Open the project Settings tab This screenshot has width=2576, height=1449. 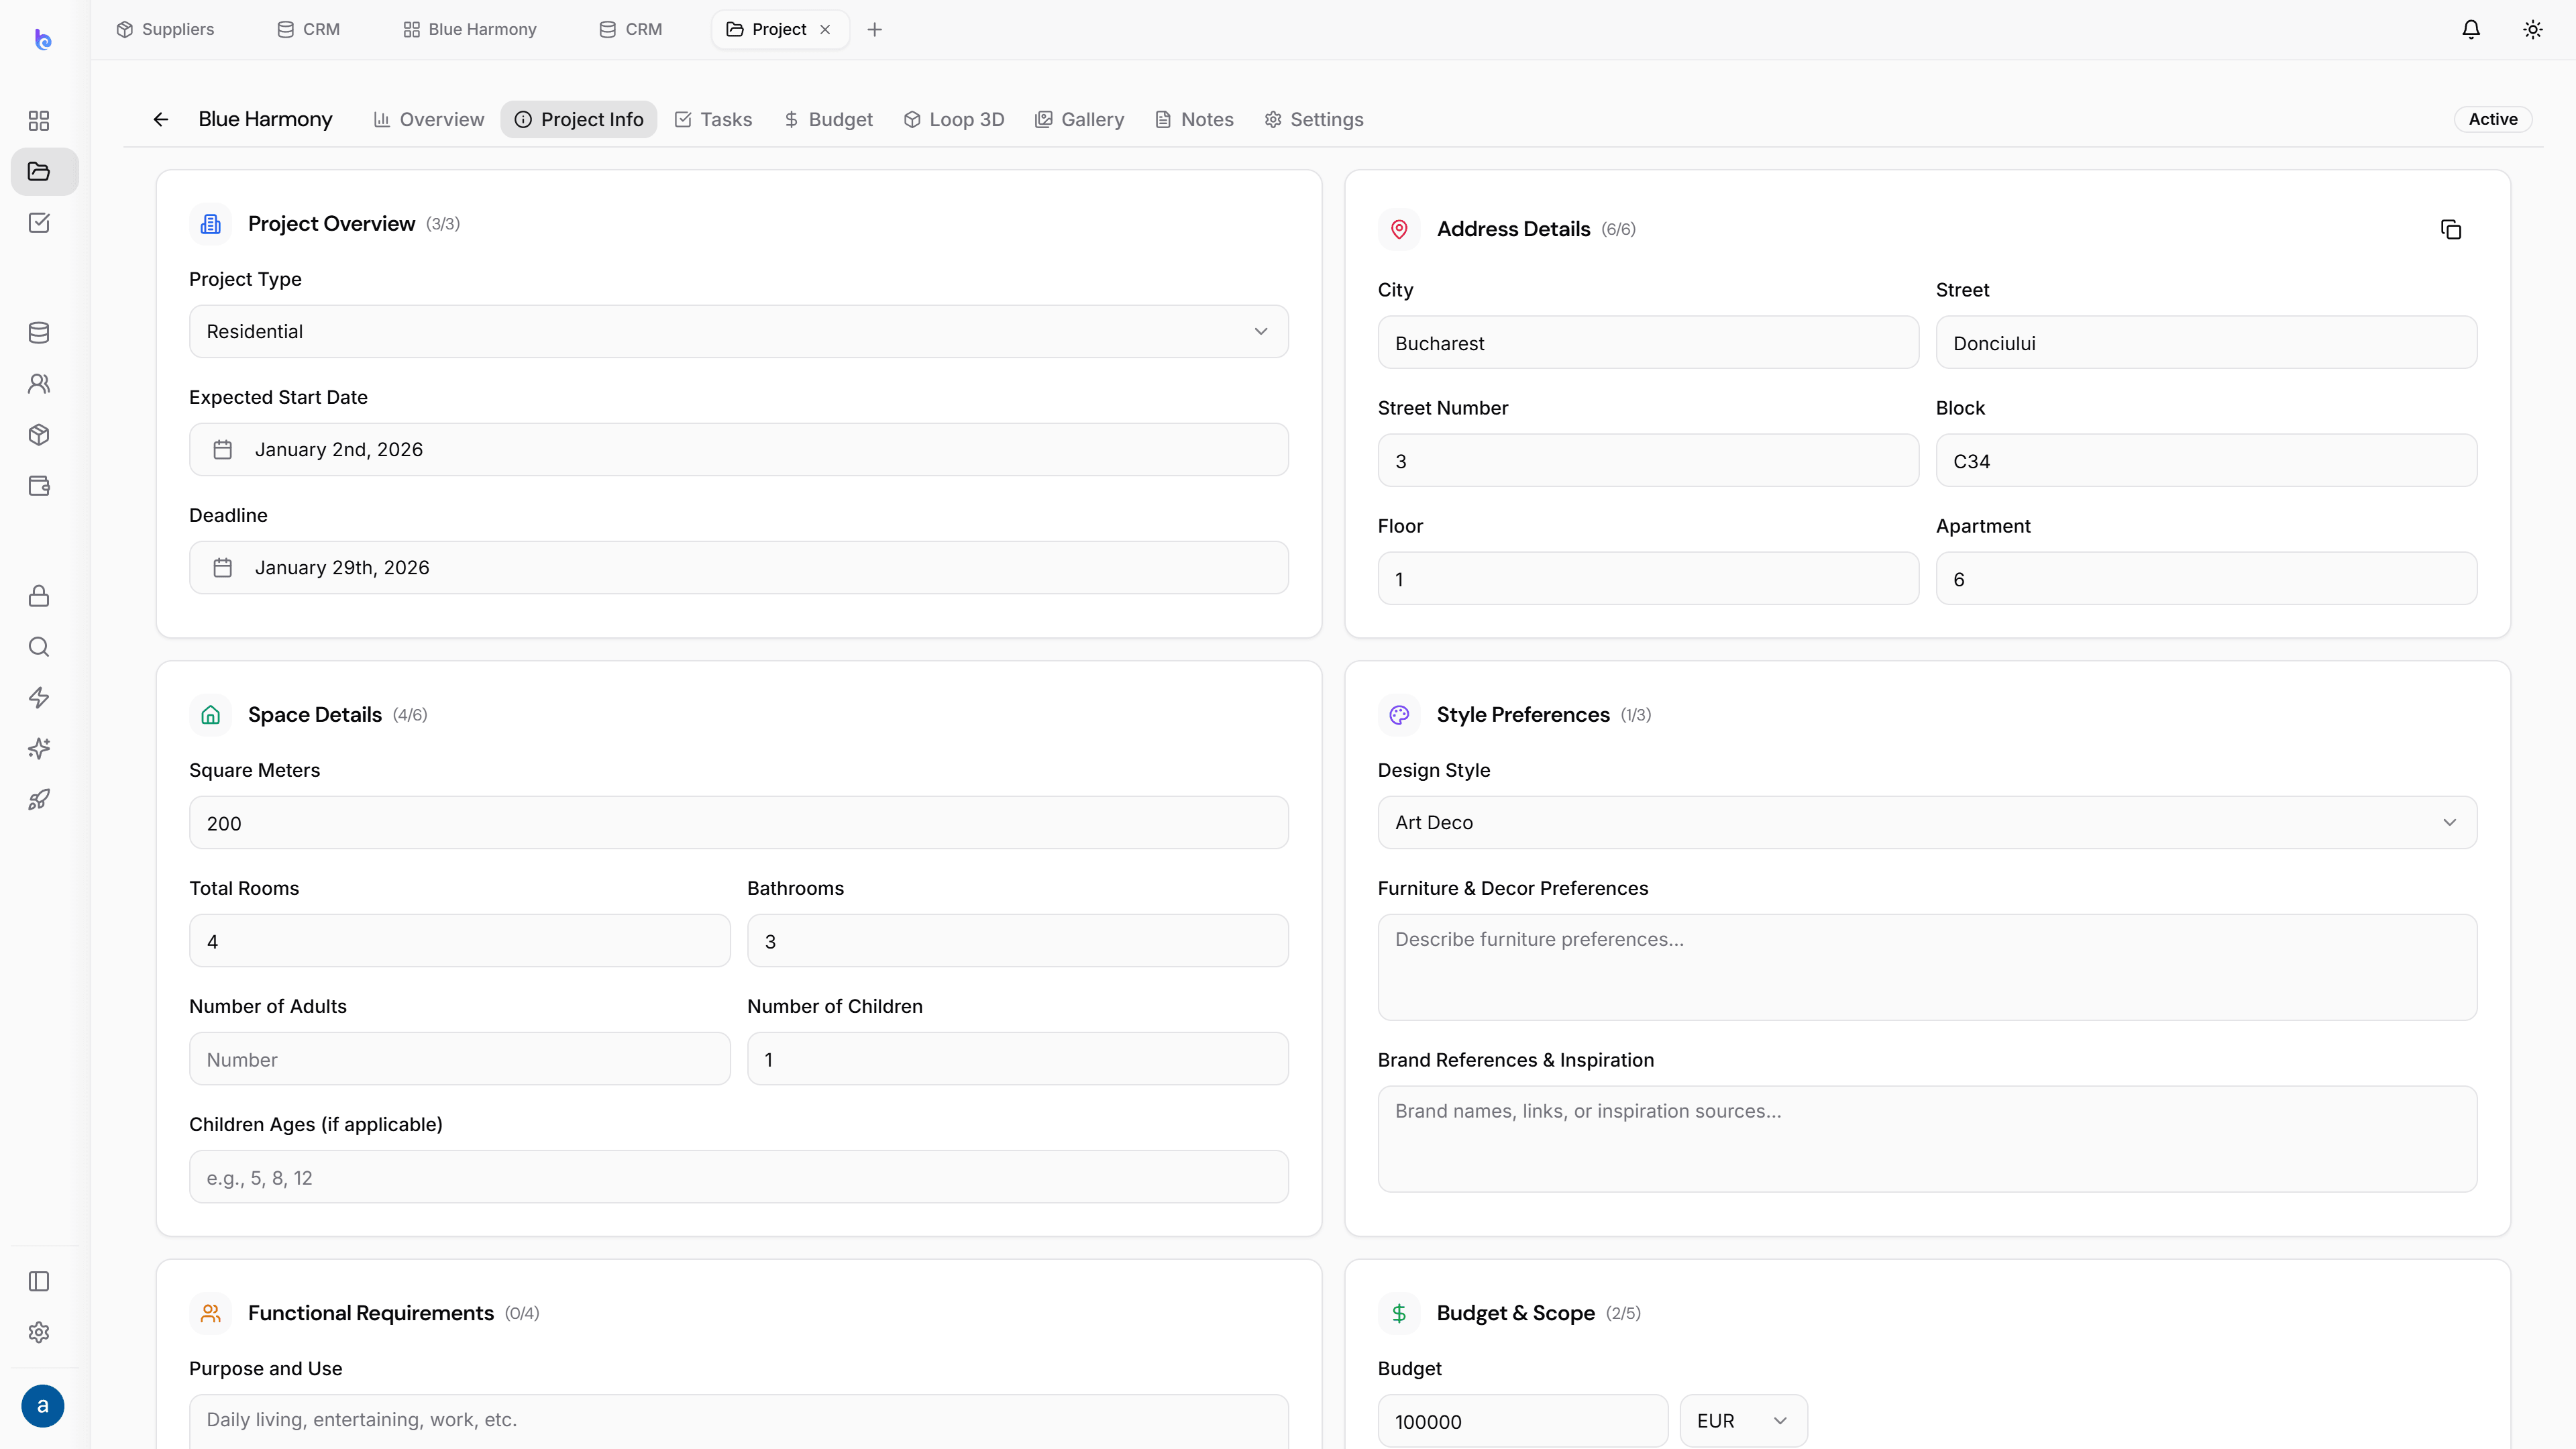1314,120
